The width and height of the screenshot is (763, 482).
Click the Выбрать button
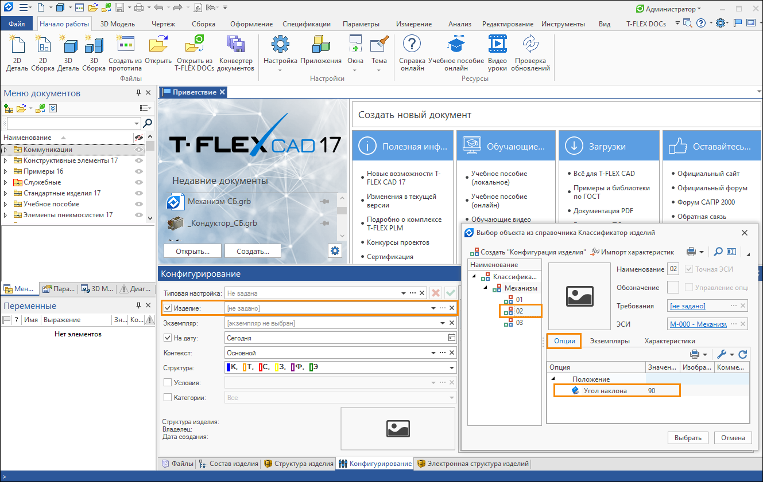688,438
